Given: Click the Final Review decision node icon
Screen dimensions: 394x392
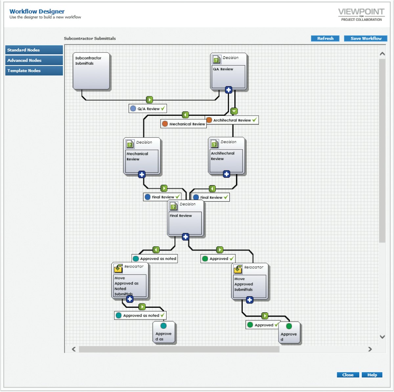Looking at the screenshot, I should 173,206.
